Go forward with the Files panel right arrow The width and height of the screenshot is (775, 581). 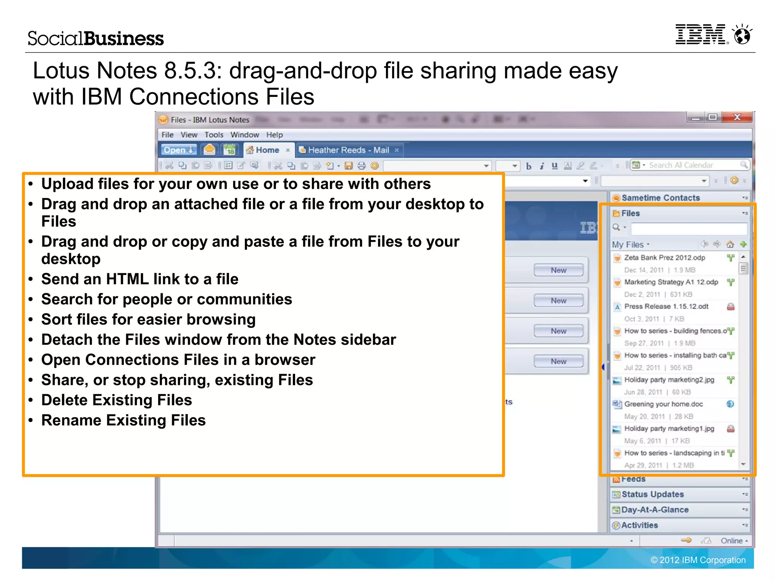point(717,244)
